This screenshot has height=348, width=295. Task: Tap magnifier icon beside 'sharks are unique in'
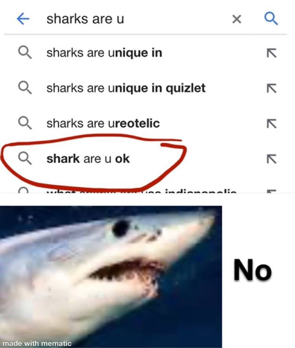coord(25,52)
